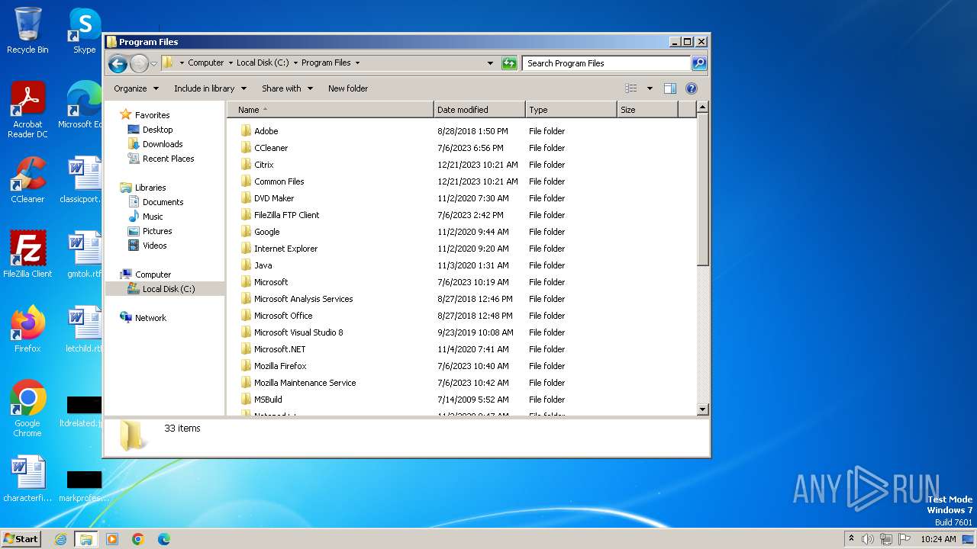977x549 pixels.
Task: Expand the Program Files breadcrumb arrow
Action: [x=357, y=63]
